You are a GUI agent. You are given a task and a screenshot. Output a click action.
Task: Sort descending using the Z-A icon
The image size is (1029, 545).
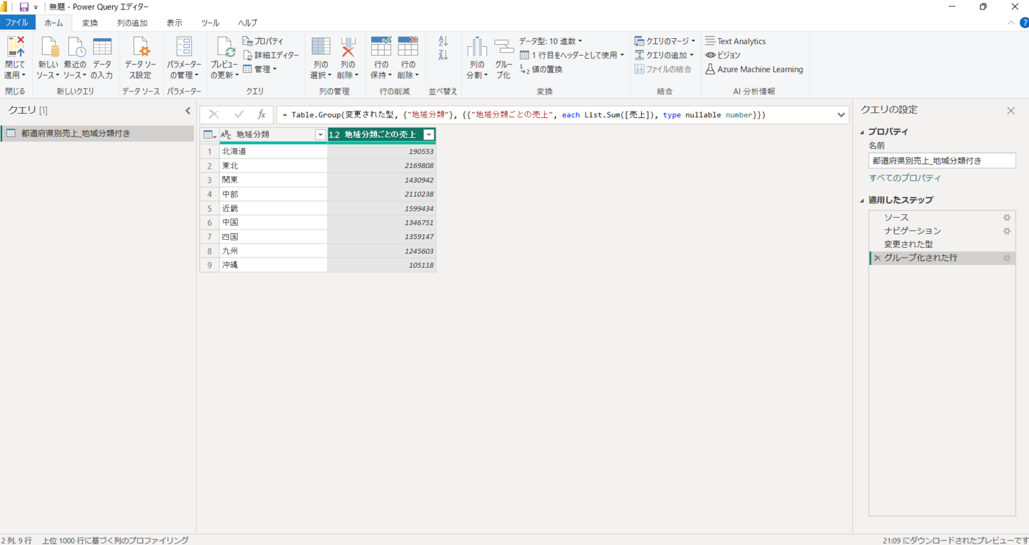pyautogui.click(x=443, y=55)
